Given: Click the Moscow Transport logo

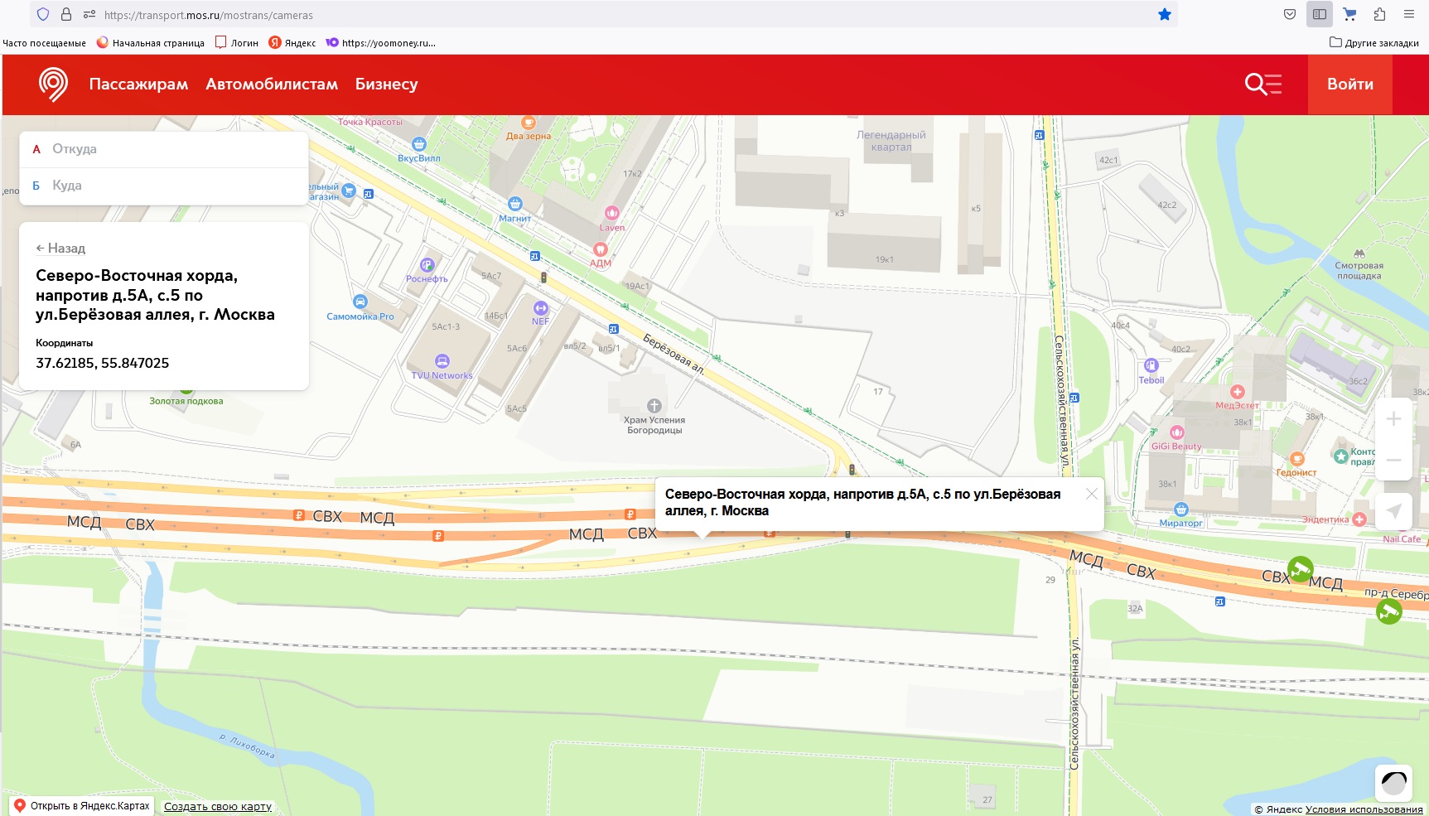Looking at the screenshot, I should coord(53,84).
